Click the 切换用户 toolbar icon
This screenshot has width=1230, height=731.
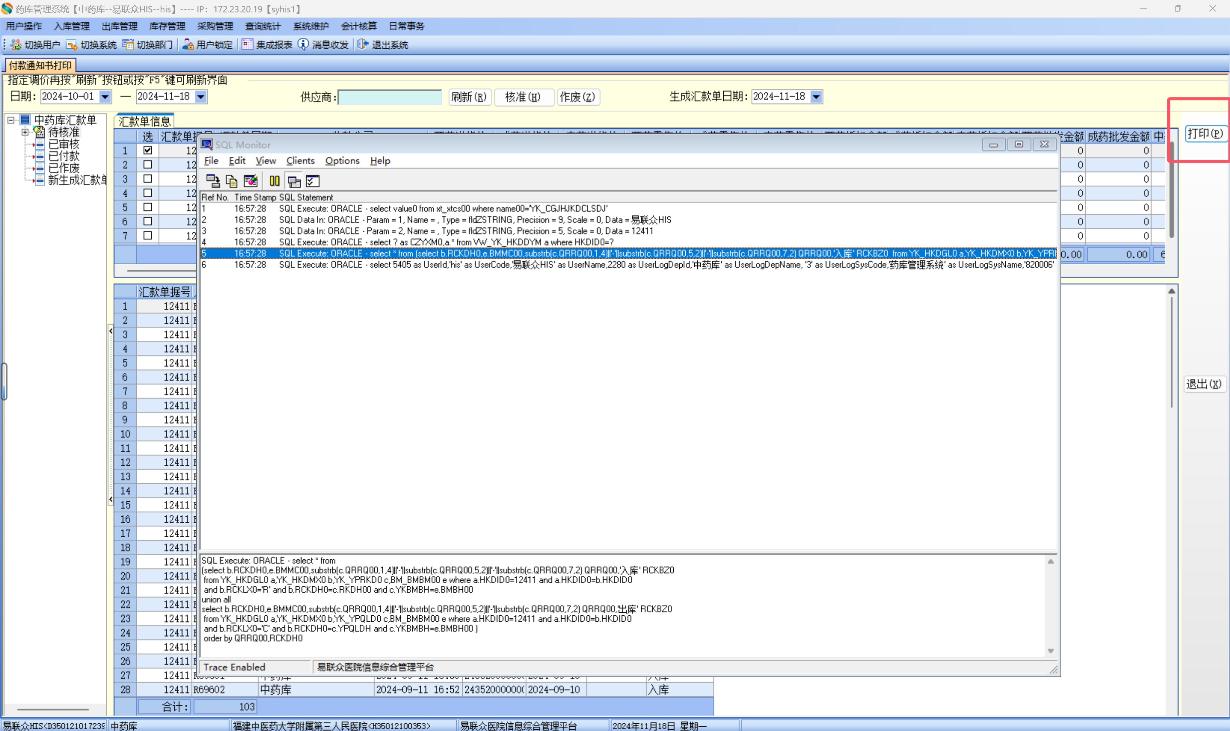click(x=16, y=45)
